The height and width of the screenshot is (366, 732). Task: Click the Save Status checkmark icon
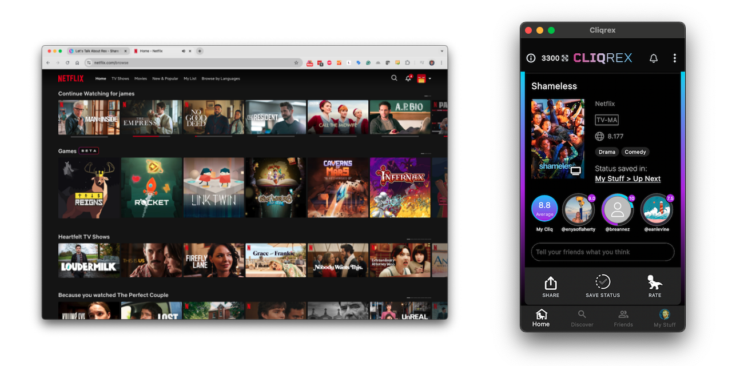tap(603, 282)
